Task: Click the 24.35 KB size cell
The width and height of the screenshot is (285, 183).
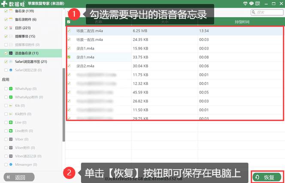Action: click(x=140, y=39)
